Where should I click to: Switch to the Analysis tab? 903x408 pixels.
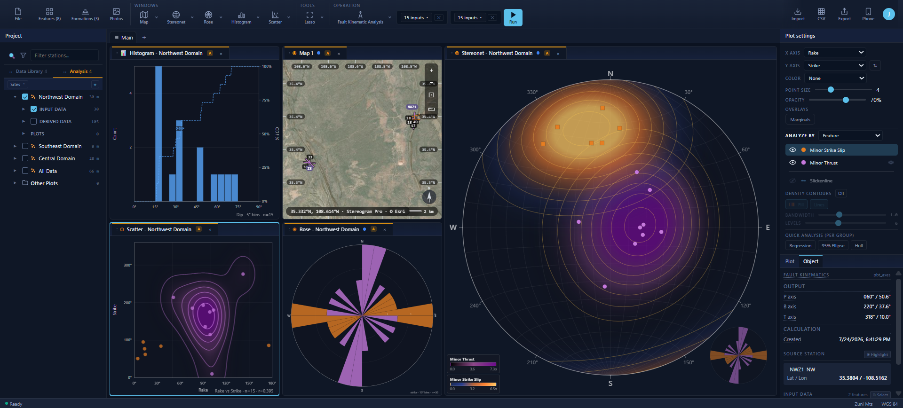tap(78, 71)
